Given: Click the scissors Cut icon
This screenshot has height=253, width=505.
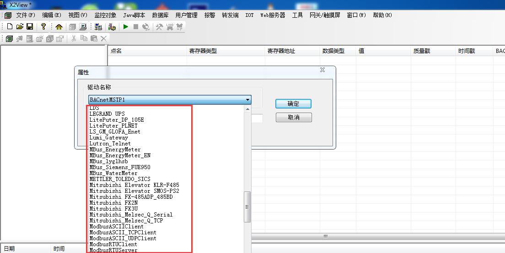Looking at the screenshot, I should point(73,39).
